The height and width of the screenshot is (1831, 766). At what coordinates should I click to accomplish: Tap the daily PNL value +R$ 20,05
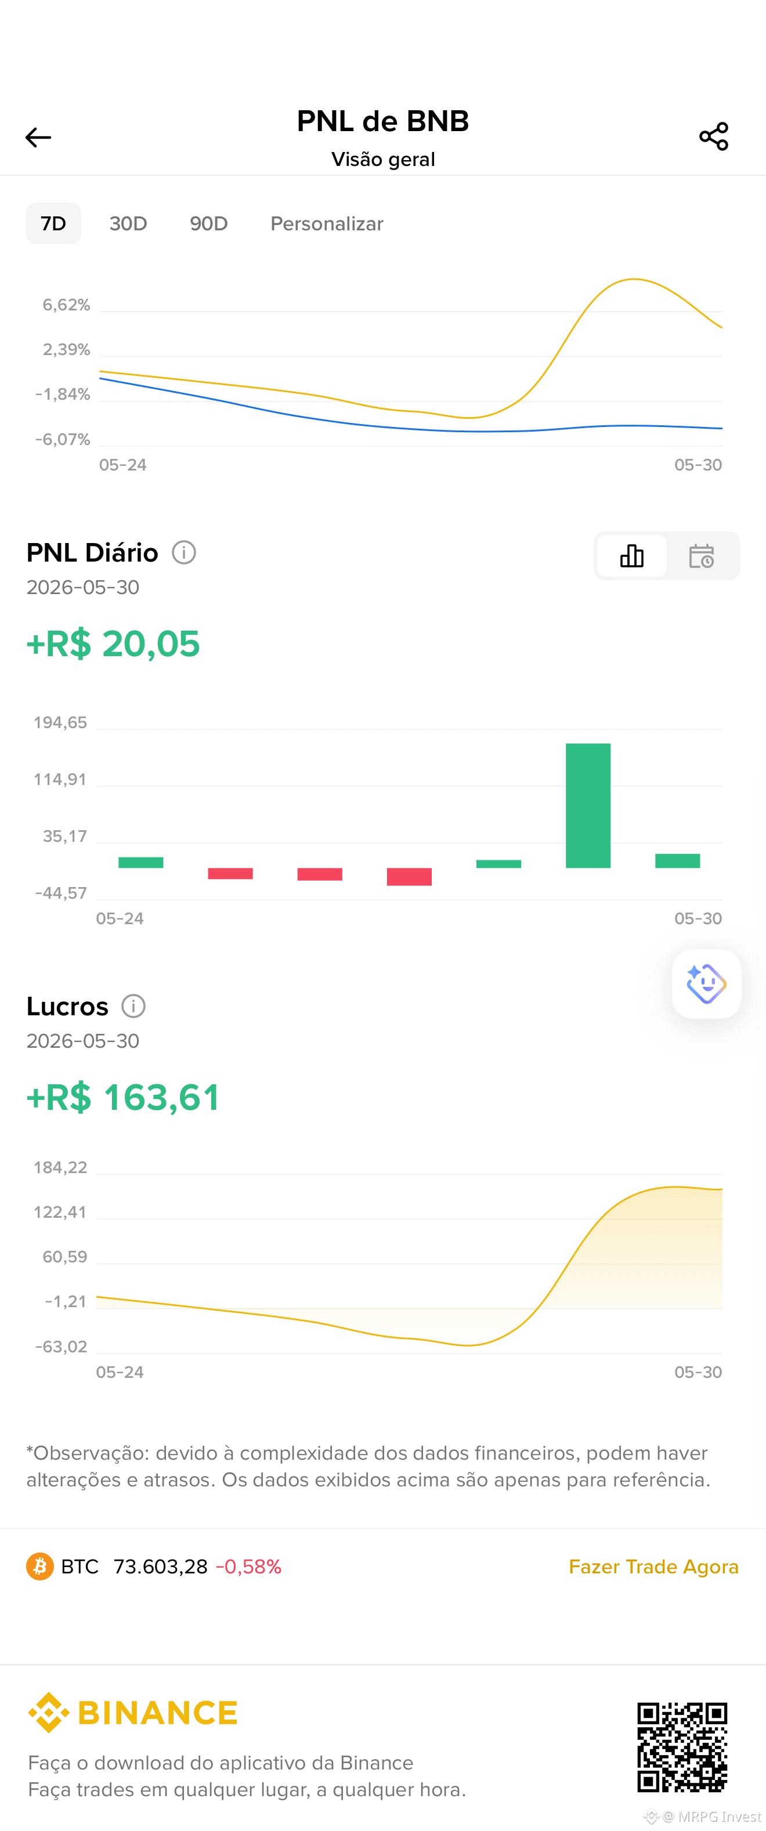(x=113, y=644)
